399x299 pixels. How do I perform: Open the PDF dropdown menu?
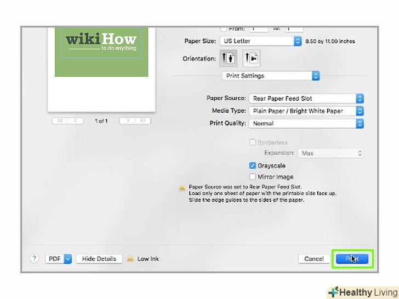coord(59,259)
